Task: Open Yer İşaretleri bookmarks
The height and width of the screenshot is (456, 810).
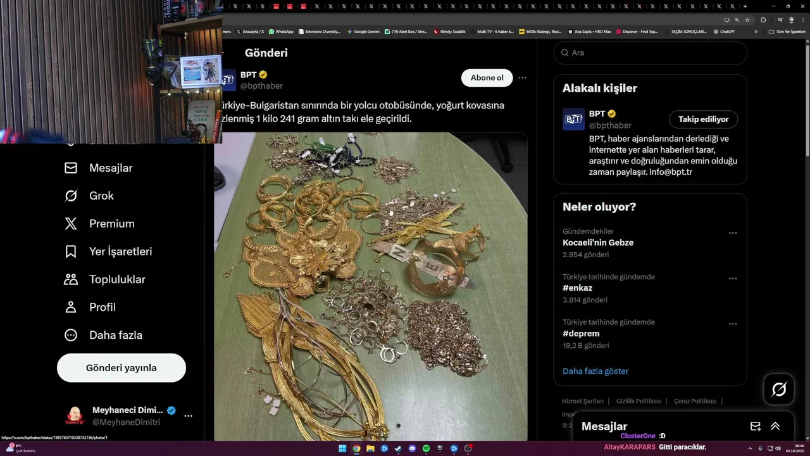Action: coord(108,251)
